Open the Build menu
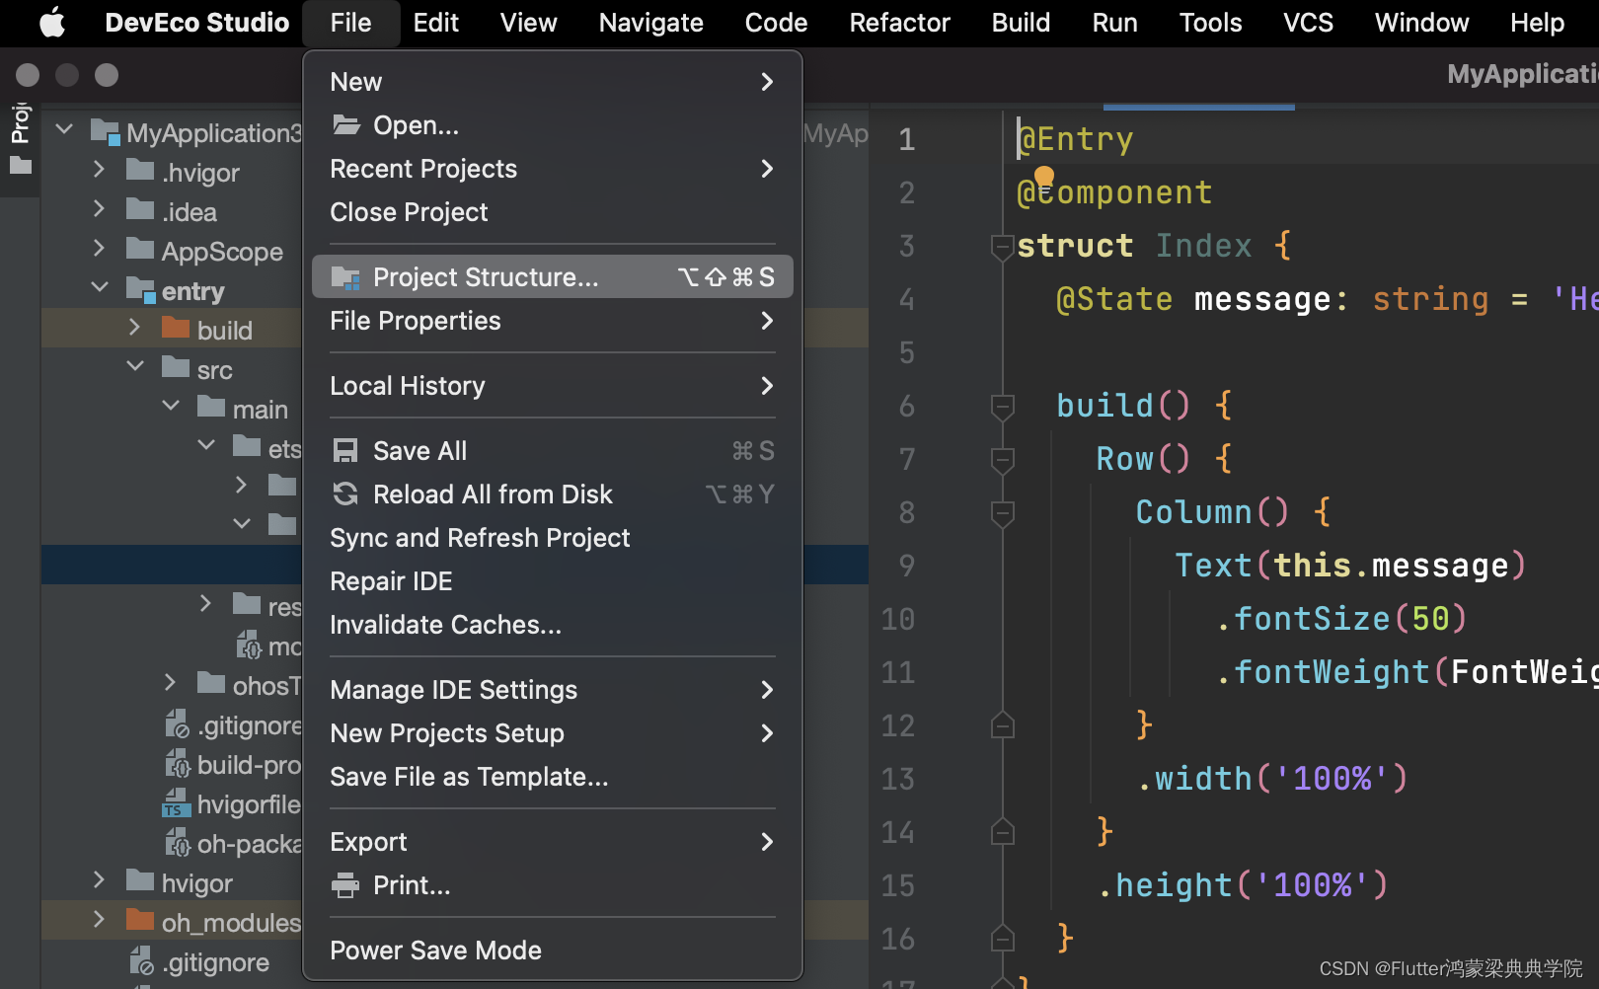 point(1022,23)
